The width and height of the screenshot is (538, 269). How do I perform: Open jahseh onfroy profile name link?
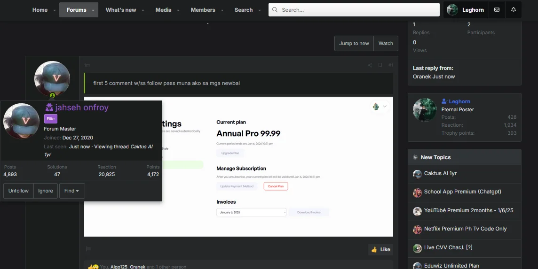(x=82, y=107)
